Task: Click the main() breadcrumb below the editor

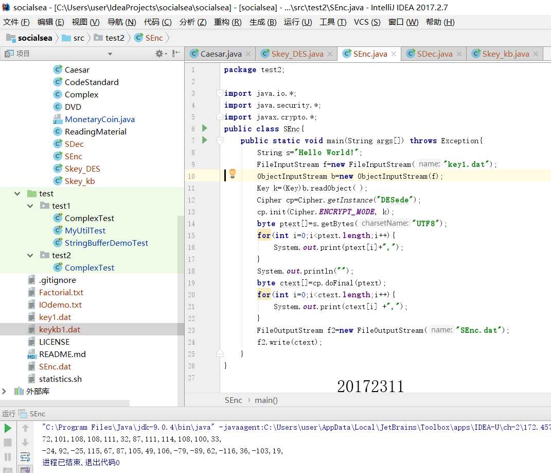Action: (x=266, y=400)
